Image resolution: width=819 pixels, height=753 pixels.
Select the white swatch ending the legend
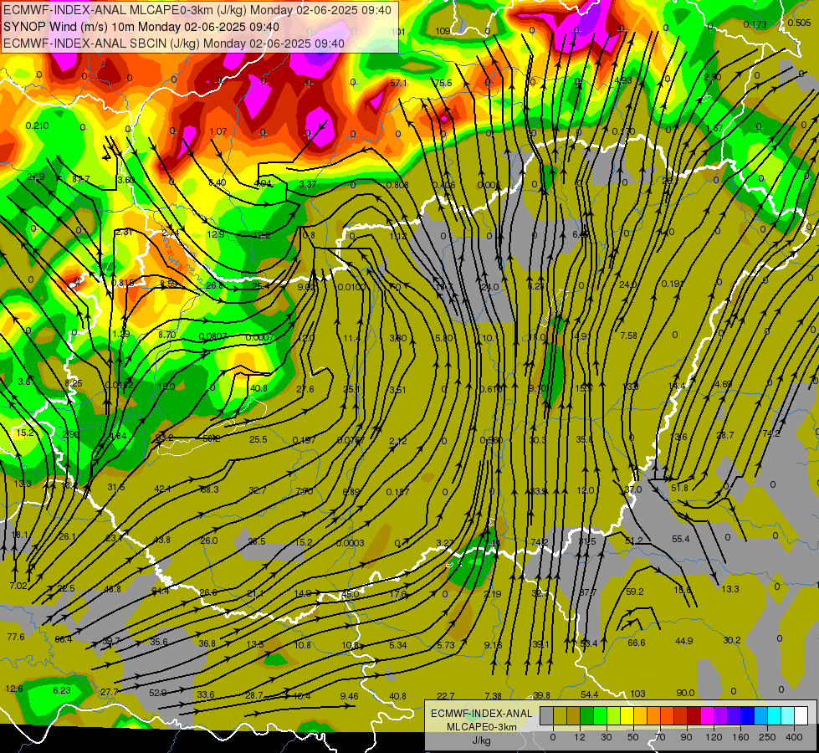tap(801, 716)
